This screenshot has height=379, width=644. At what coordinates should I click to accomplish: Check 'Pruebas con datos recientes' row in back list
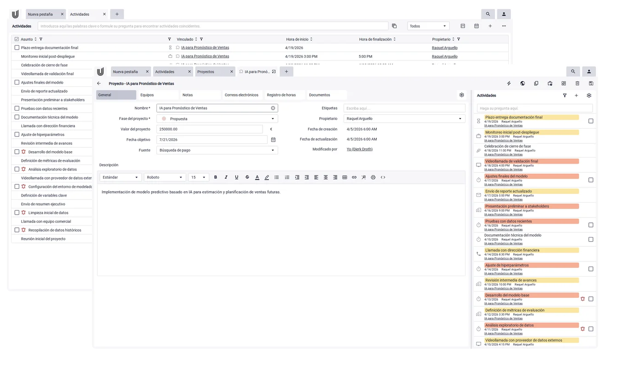click(x=17, y=108)
